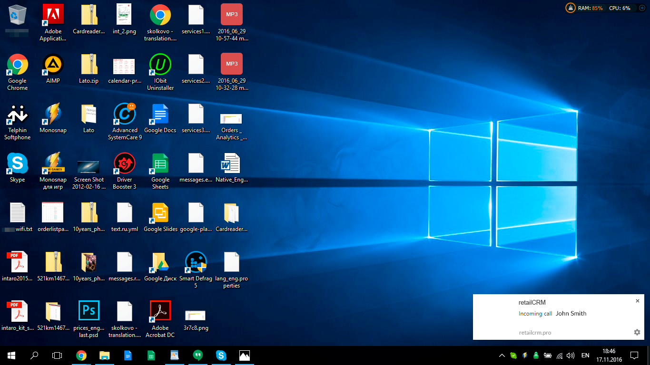Select the services1 file icon
Viewport: 650px width, 365px height.
[x=196, y=19]
